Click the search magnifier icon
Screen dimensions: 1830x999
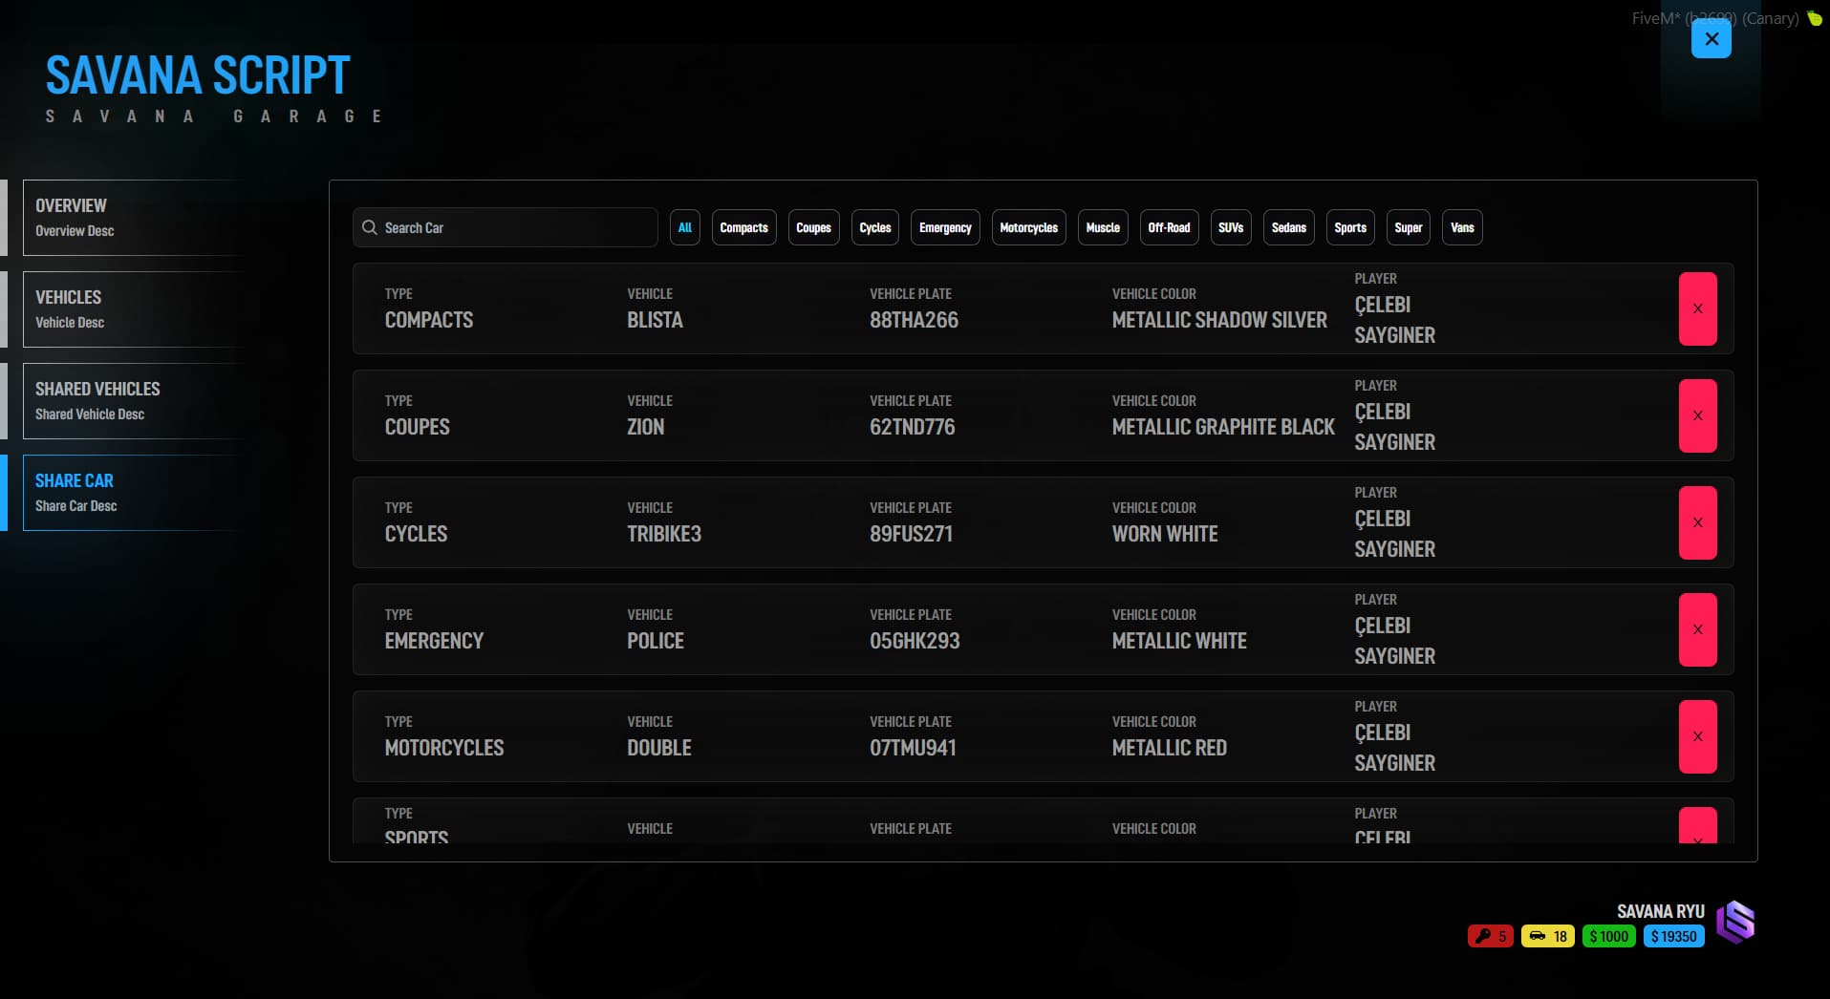coord(369,227)
